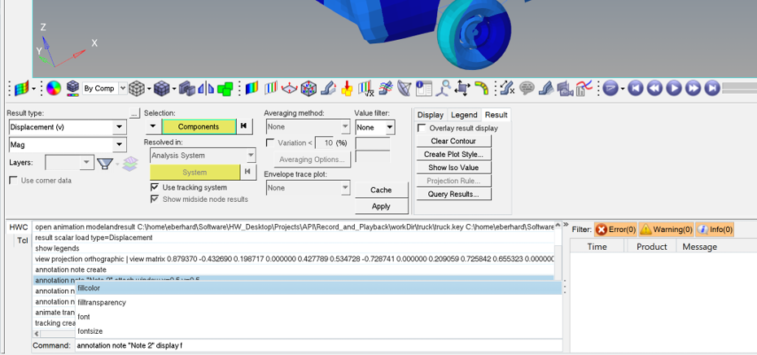Toggle the Warning(0) filter button
The width and height of the screenshot is (757, 355).
pos(666,230)
